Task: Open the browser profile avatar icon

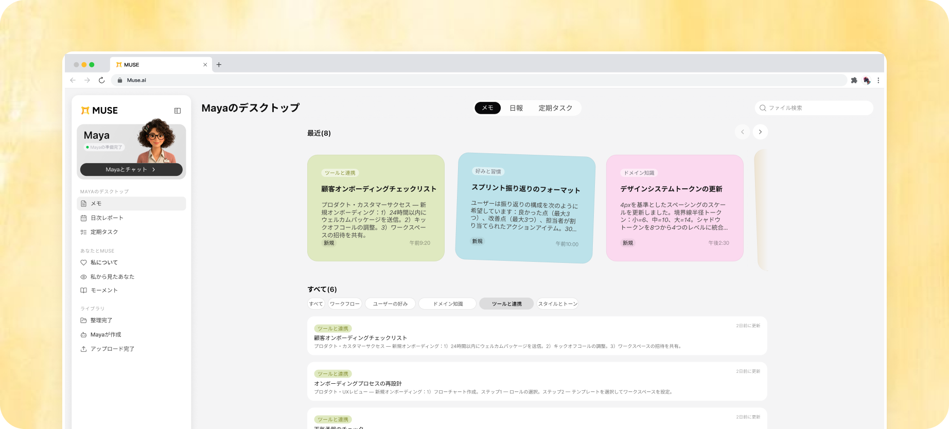Action: coord(867,80)
